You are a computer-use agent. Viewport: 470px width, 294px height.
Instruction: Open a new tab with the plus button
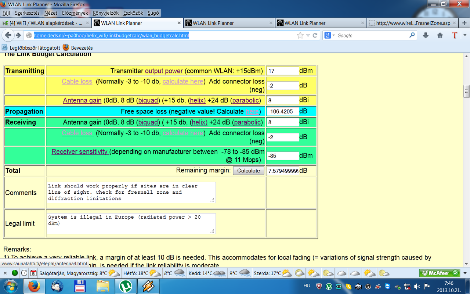[x=464, y=23]
